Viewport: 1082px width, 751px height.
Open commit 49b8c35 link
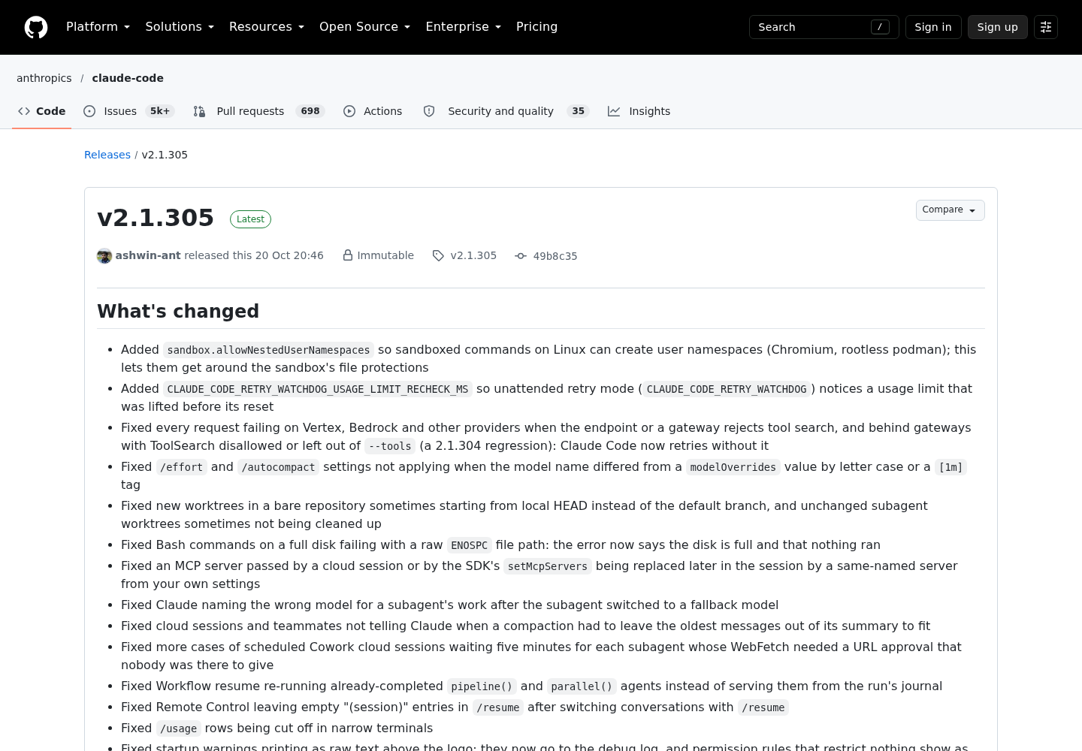click(555, 256)
